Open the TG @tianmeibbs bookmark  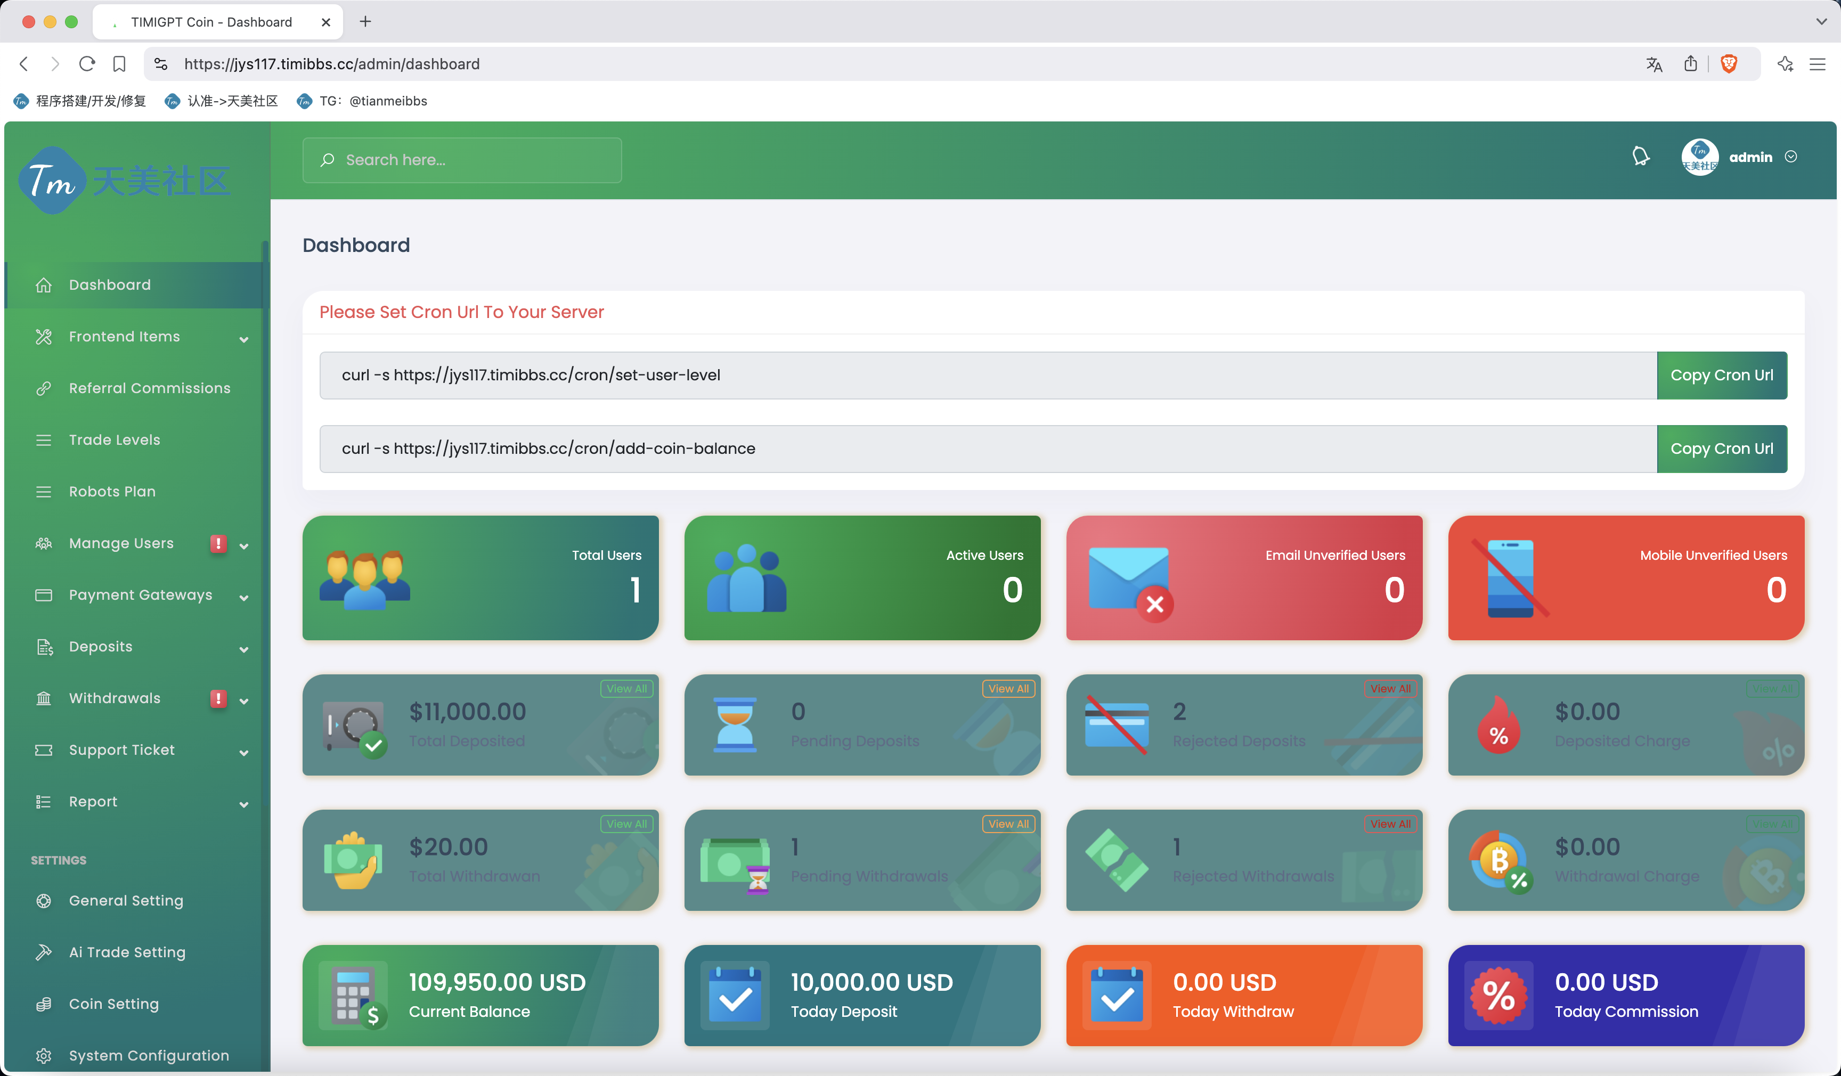pos(362,101)
